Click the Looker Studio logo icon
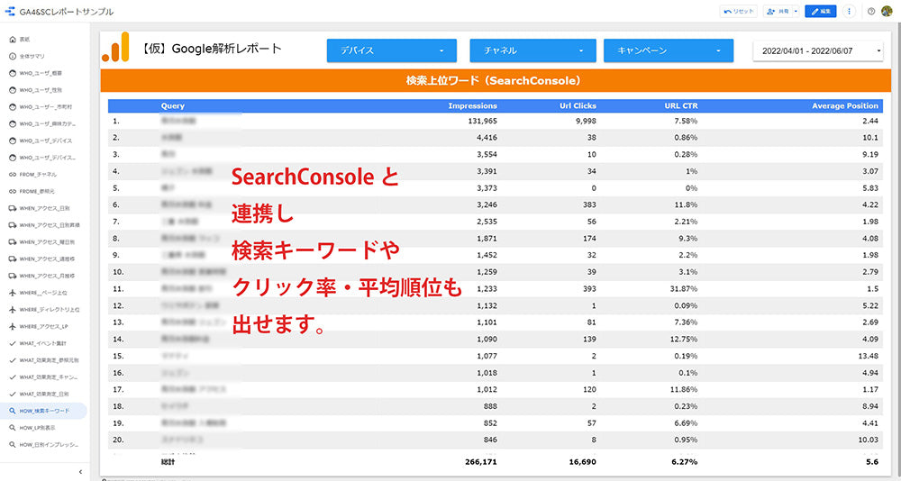This screenshot has height=481, width=901. pyautogui.click(x=10, y=11)
